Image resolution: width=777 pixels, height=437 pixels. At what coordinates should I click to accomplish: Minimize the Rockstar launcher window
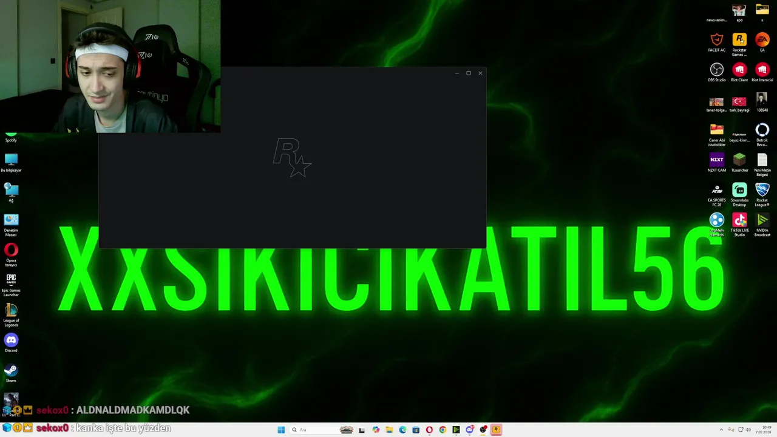[x=457, y=73]
